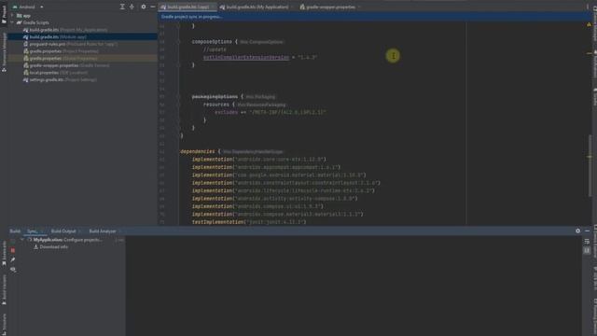597x336 pixels.
Task: Click the dependencies keyword in editor
Action: click(x=197, y=151)
